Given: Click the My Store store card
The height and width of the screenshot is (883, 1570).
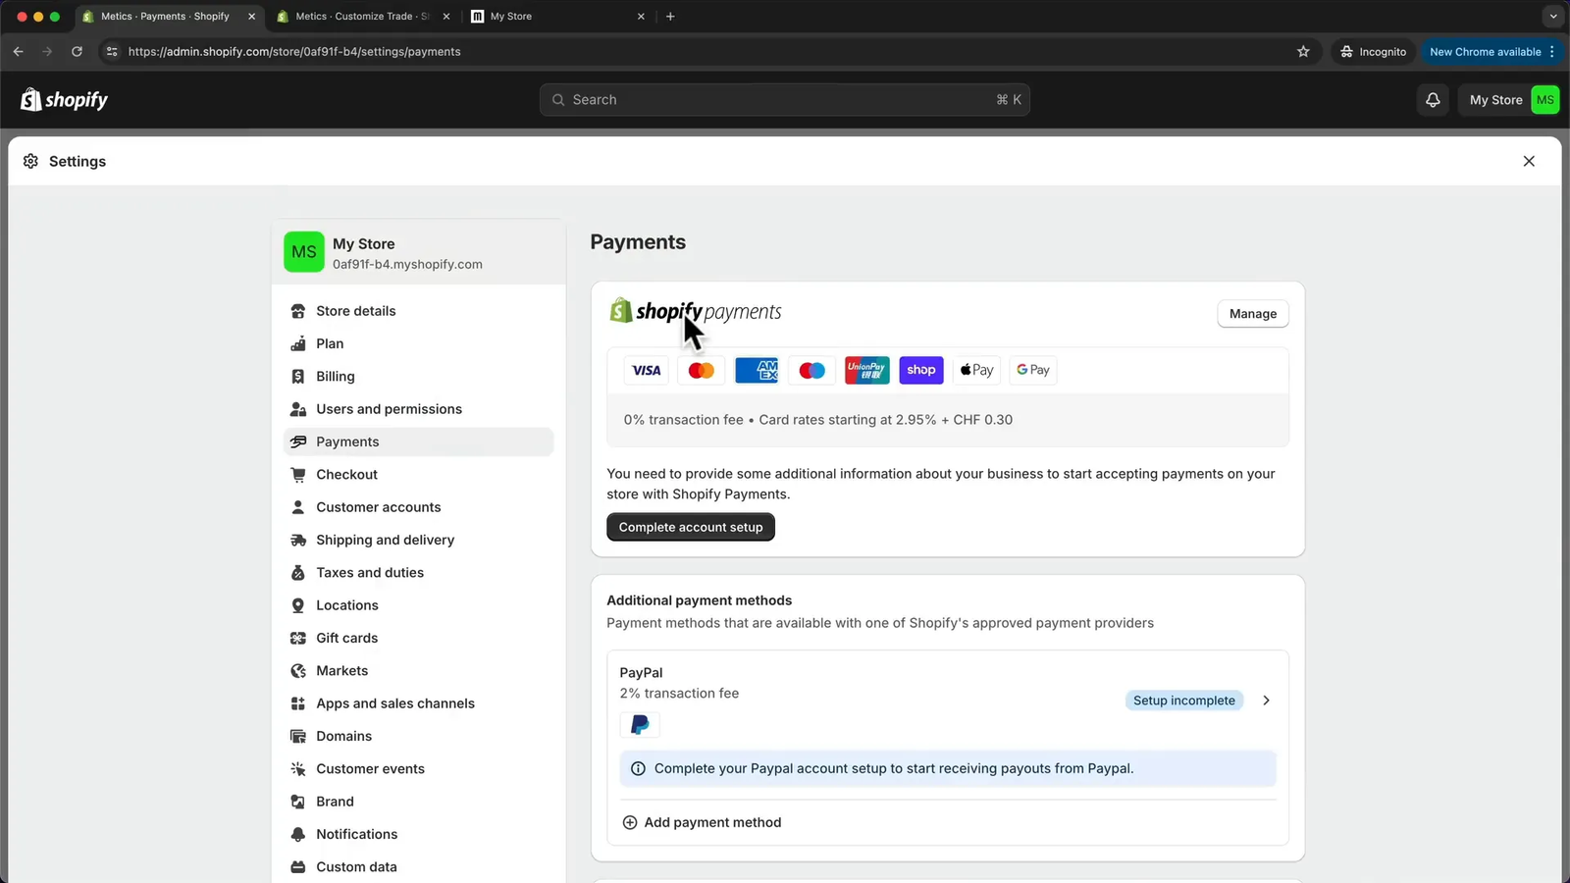Looking at the screenshot, I should click(x=419, y=253).
